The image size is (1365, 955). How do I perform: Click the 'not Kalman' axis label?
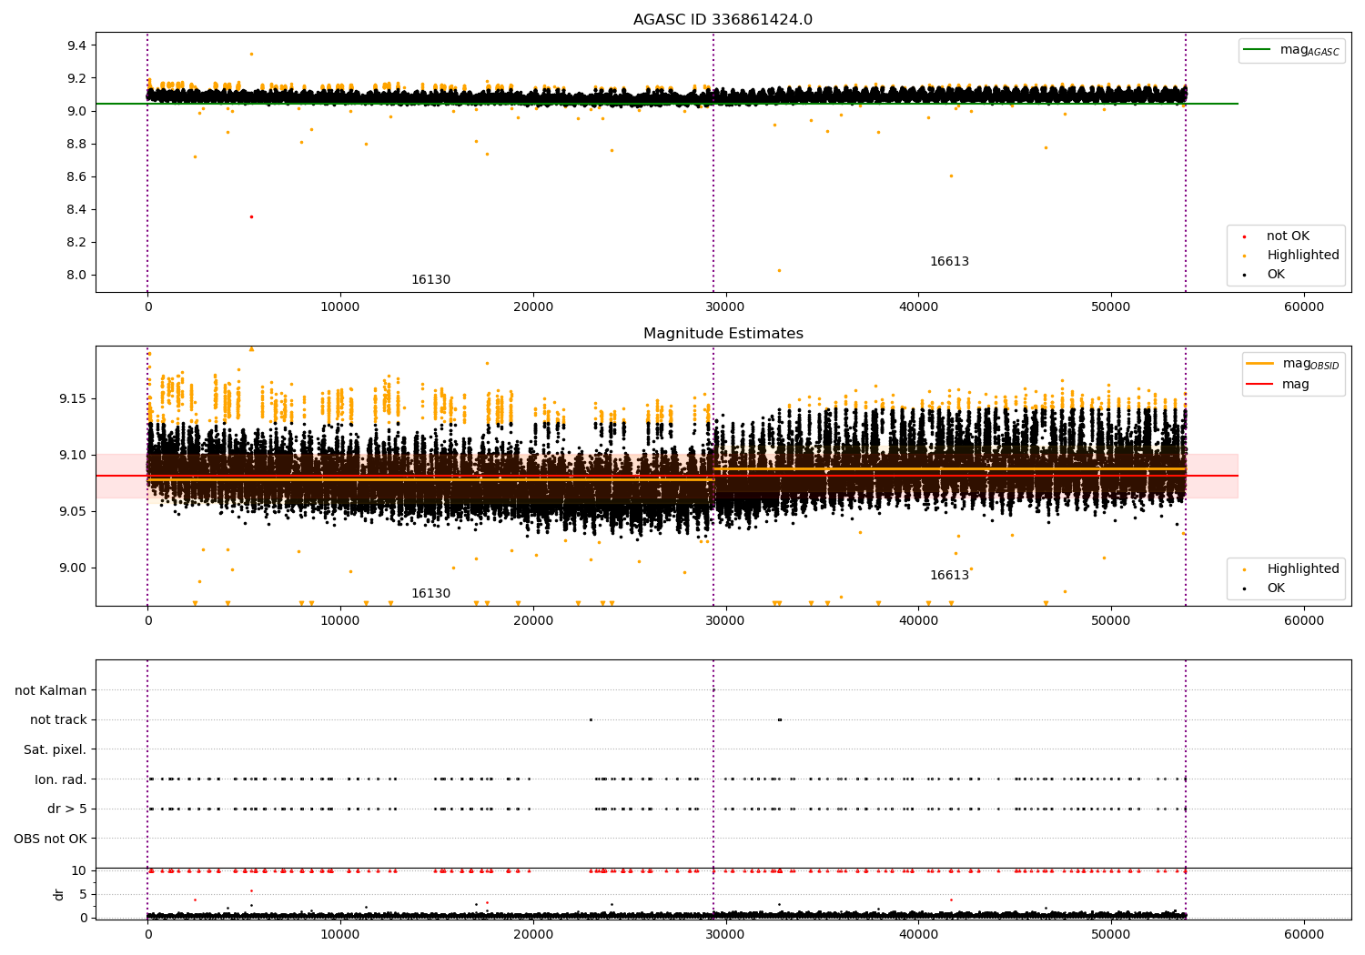coord(50,691)
